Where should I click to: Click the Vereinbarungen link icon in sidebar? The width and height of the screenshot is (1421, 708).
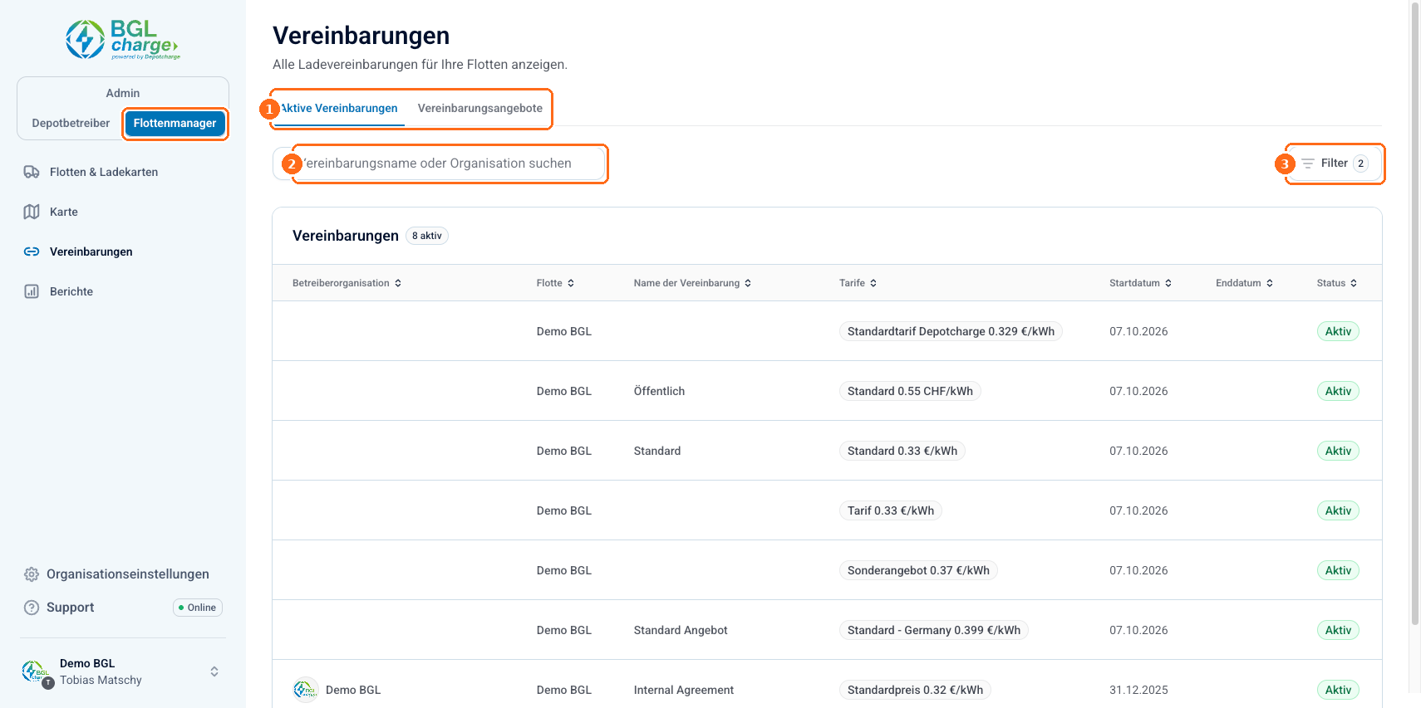tap(32, 251)
